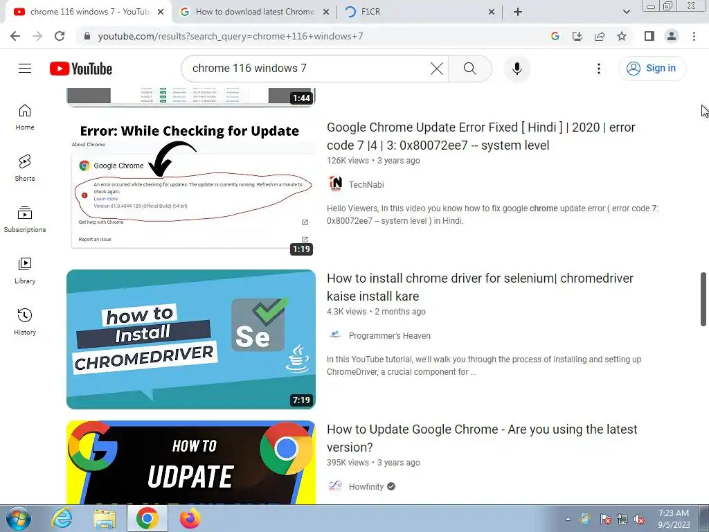Viewport: 709px width, 532px height.
Task: Reload the page
Action: (x=60, y=36)
